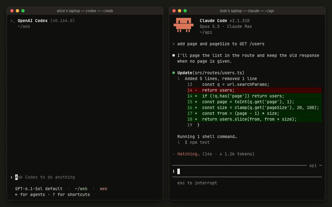332x207 pixels.
Task: Click the "Update(src/routes/users.ts)" tool call line
Action: [211, 73]
